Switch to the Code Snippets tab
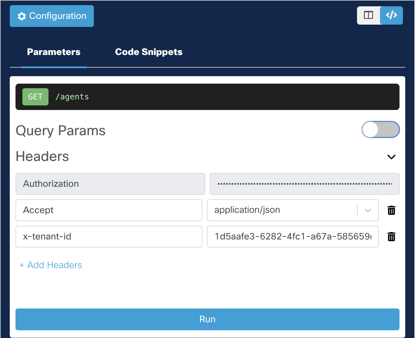The width and height of the screenshot is (415, 338). pos(149,52)
